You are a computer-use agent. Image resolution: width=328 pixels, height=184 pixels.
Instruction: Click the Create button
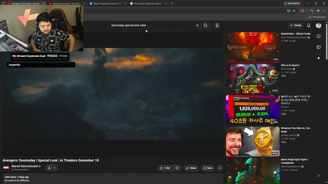click(x=296, y=25)
